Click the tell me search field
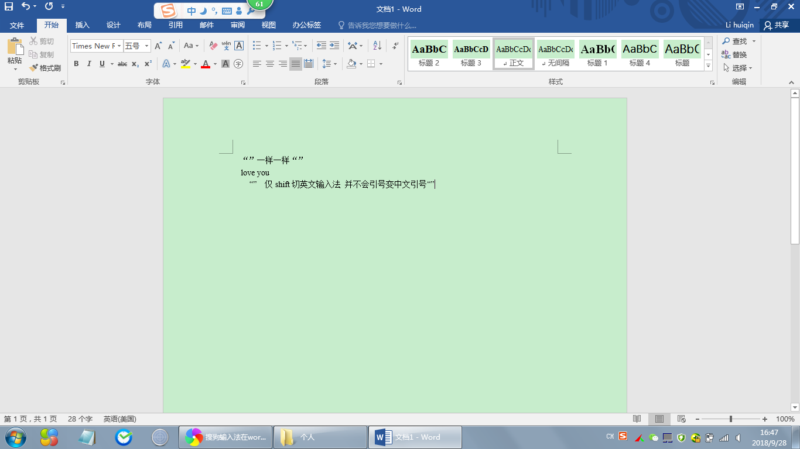 [x=378, y=25]
